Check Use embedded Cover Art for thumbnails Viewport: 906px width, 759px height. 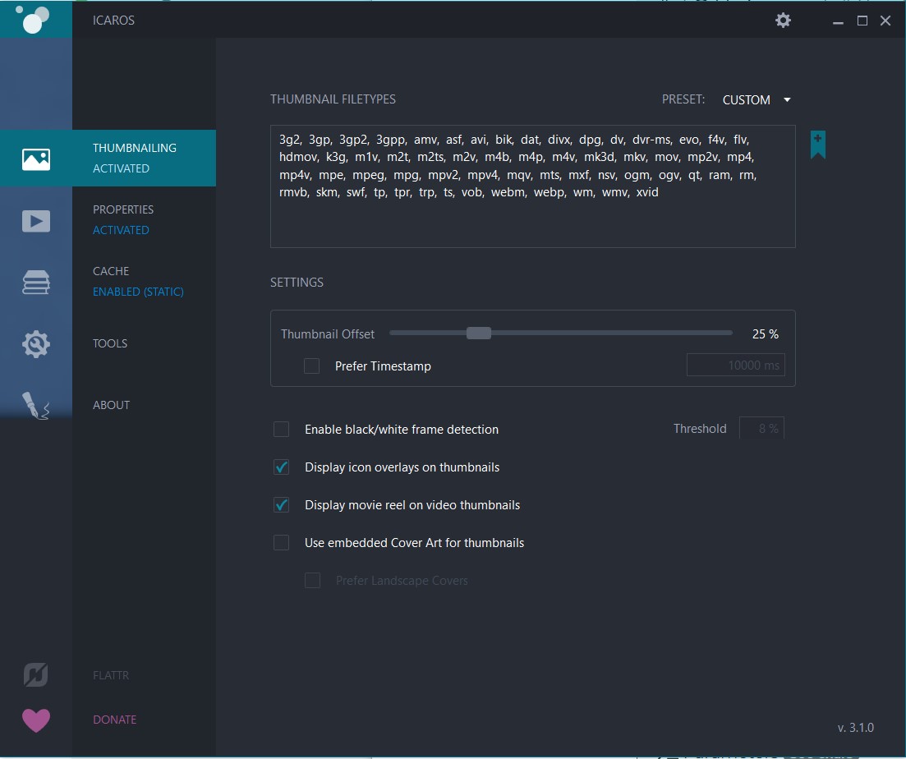click(282, 543)
